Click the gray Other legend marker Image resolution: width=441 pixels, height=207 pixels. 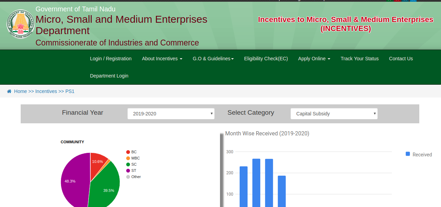128,177
